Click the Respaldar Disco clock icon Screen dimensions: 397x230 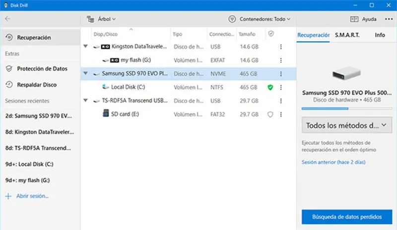[9, 84]
